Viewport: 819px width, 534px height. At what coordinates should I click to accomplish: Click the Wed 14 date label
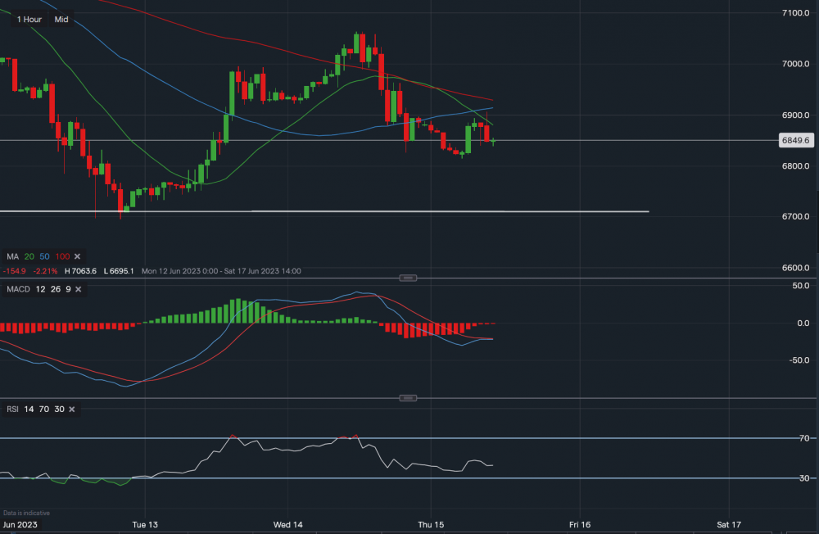click(287, 523)
